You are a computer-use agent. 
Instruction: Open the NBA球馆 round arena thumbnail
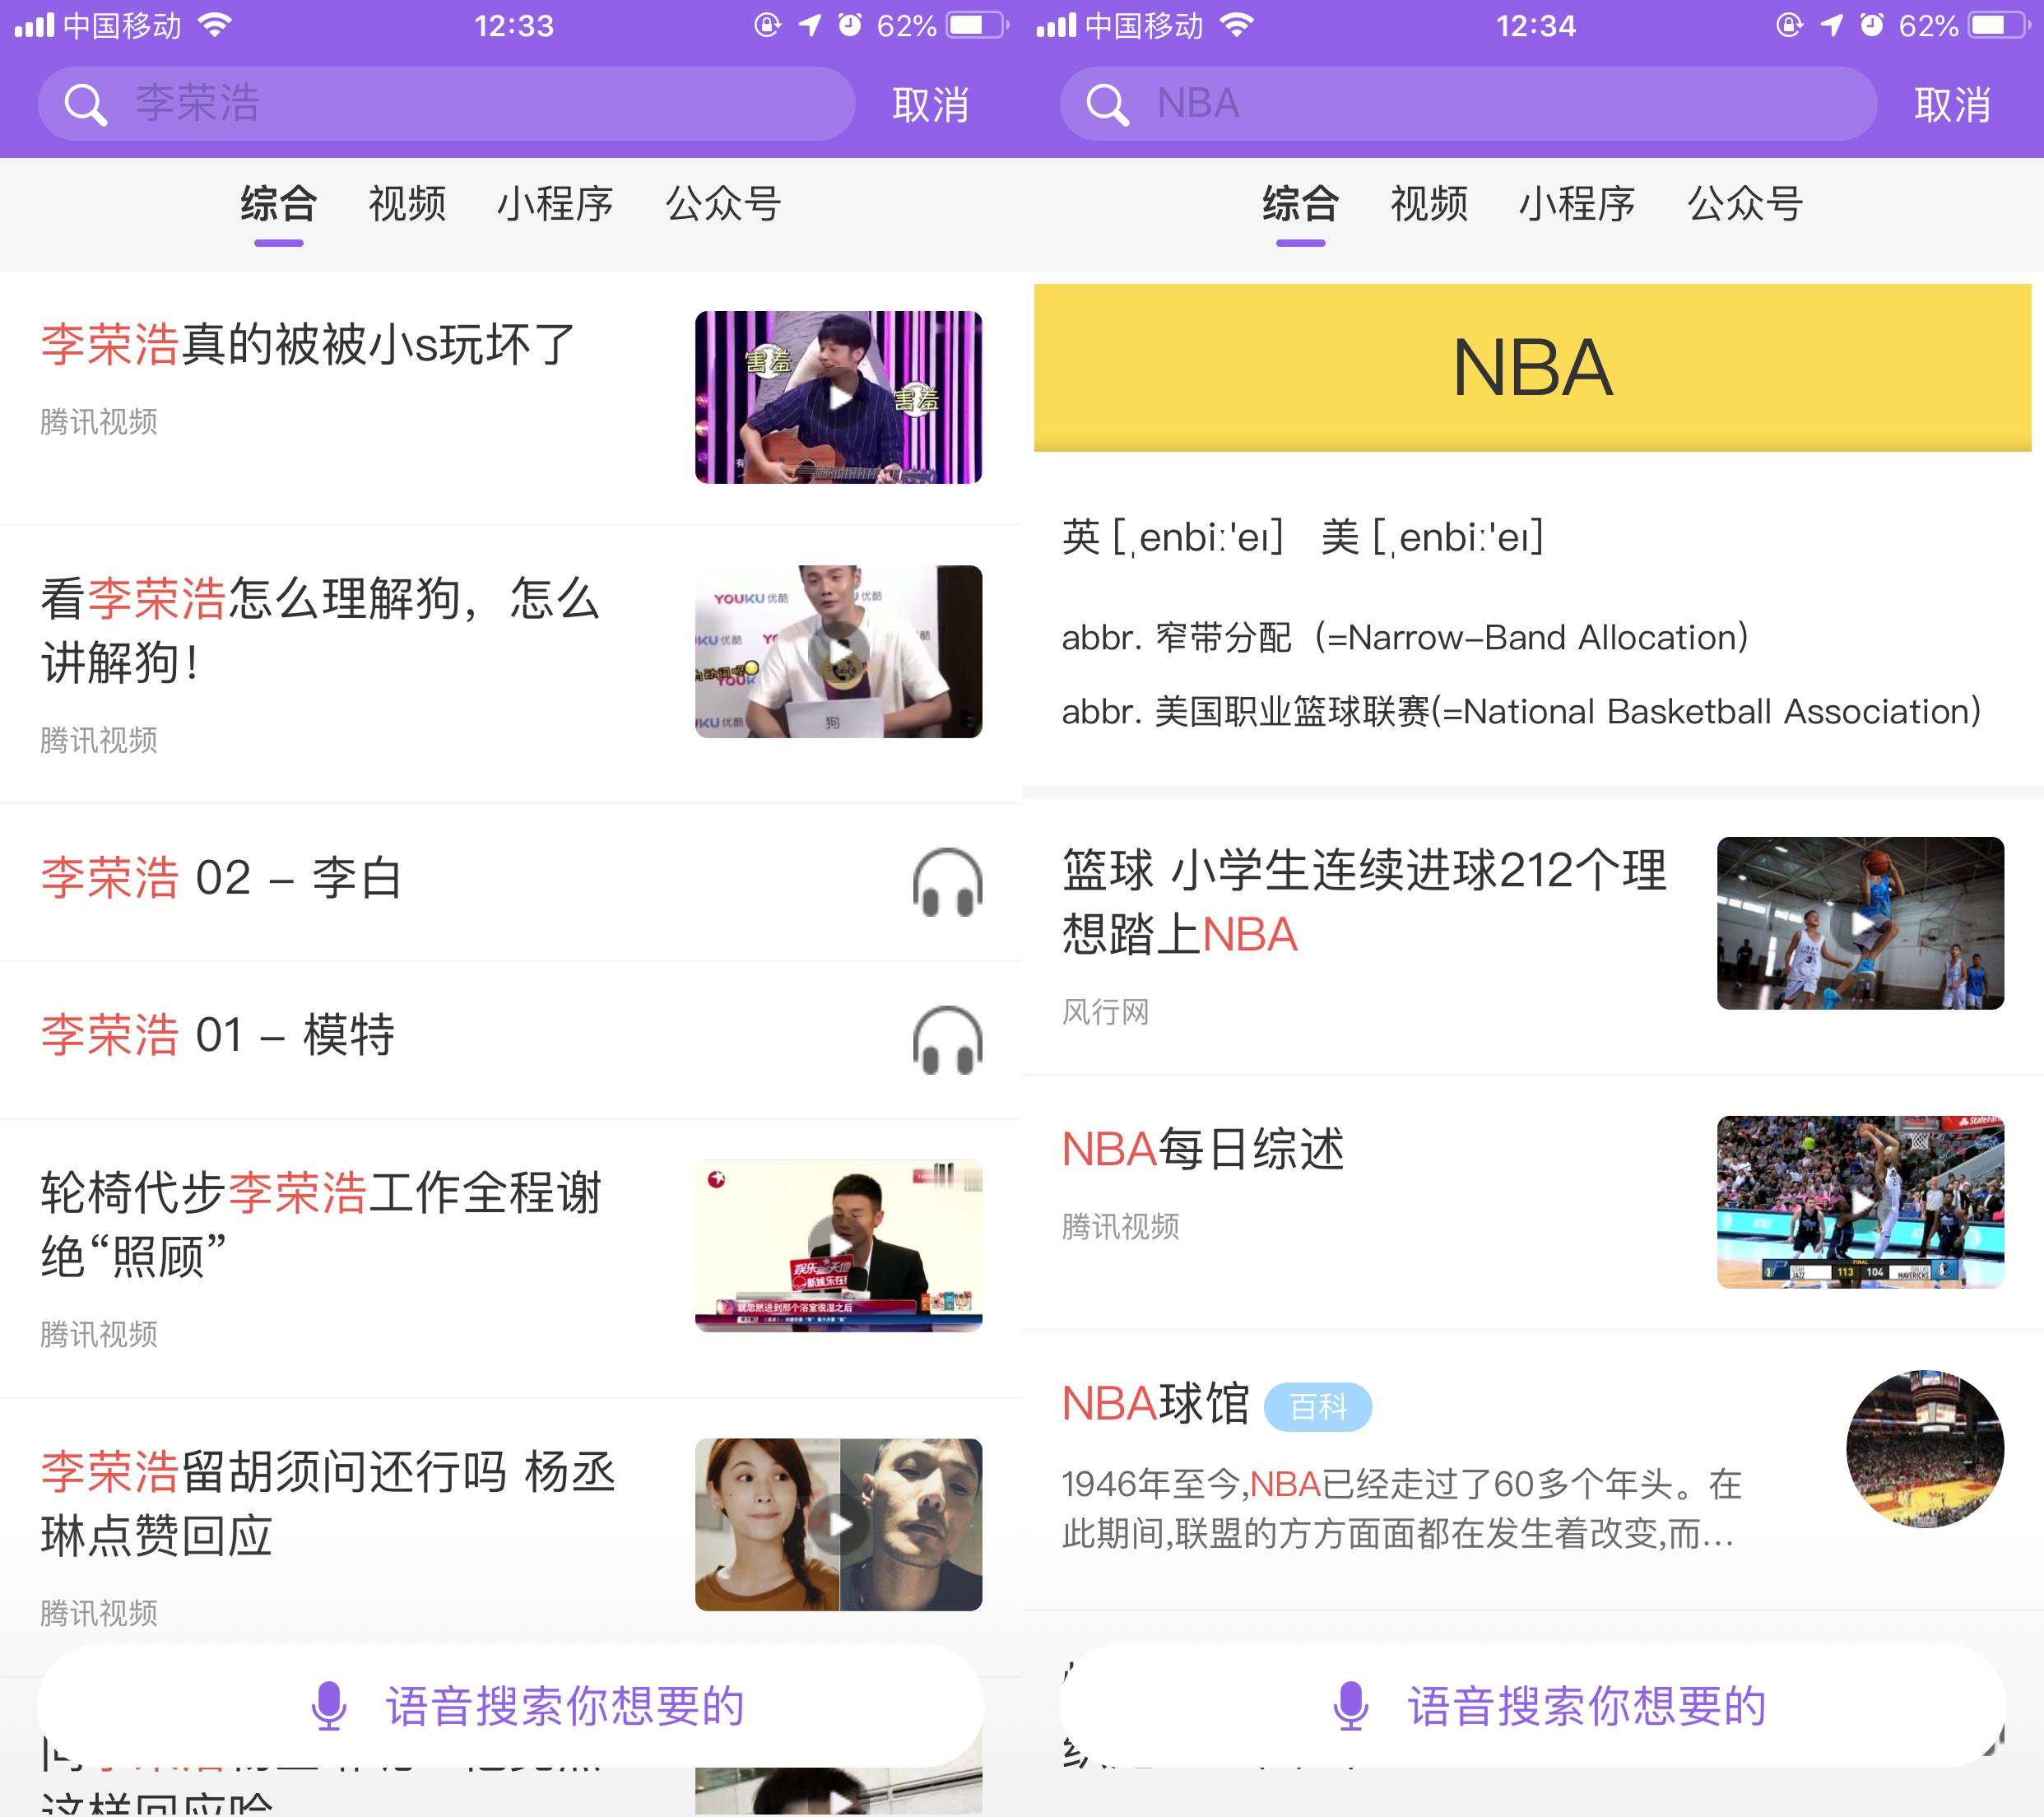pos(1925,1449)
